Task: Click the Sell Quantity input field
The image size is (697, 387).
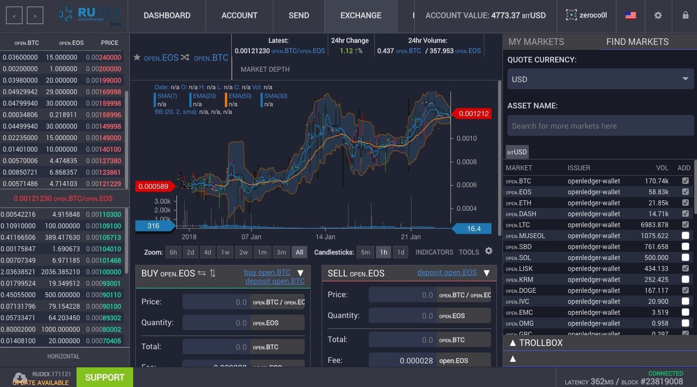Action: [x=403, y=315]
